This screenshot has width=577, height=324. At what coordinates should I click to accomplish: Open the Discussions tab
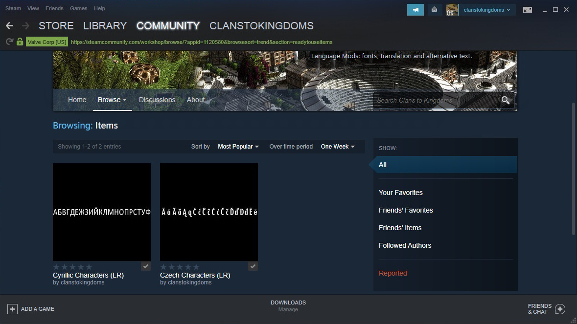point(157,100)
